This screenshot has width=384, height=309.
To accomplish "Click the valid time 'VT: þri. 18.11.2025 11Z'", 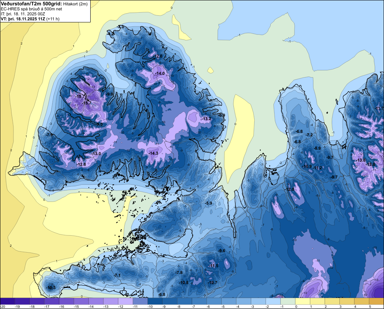I will [x=23, y=19].
